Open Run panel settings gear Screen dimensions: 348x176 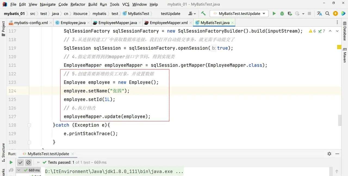tap(330, 154)
